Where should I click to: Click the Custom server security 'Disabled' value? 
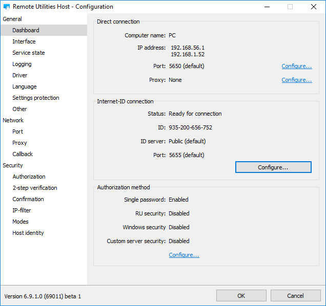point(179,241)
